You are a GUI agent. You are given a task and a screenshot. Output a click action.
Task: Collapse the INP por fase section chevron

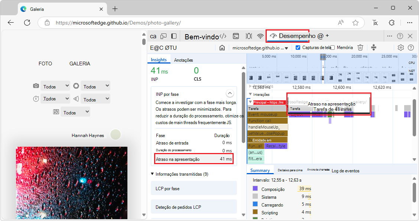pyautogui.click(x=230, y=93)
